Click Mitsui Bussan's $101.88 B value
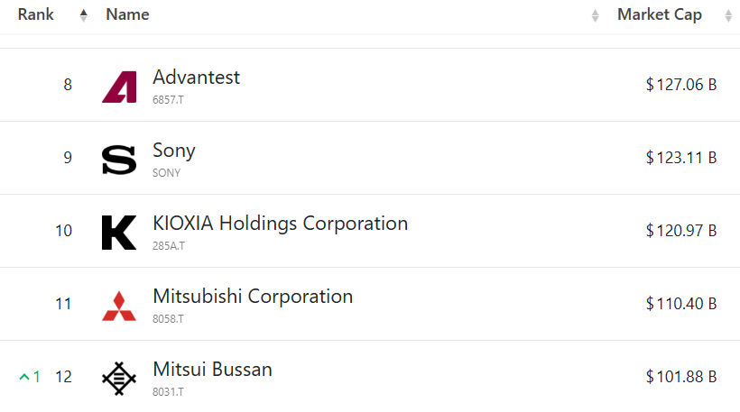 tap(681, 377)
